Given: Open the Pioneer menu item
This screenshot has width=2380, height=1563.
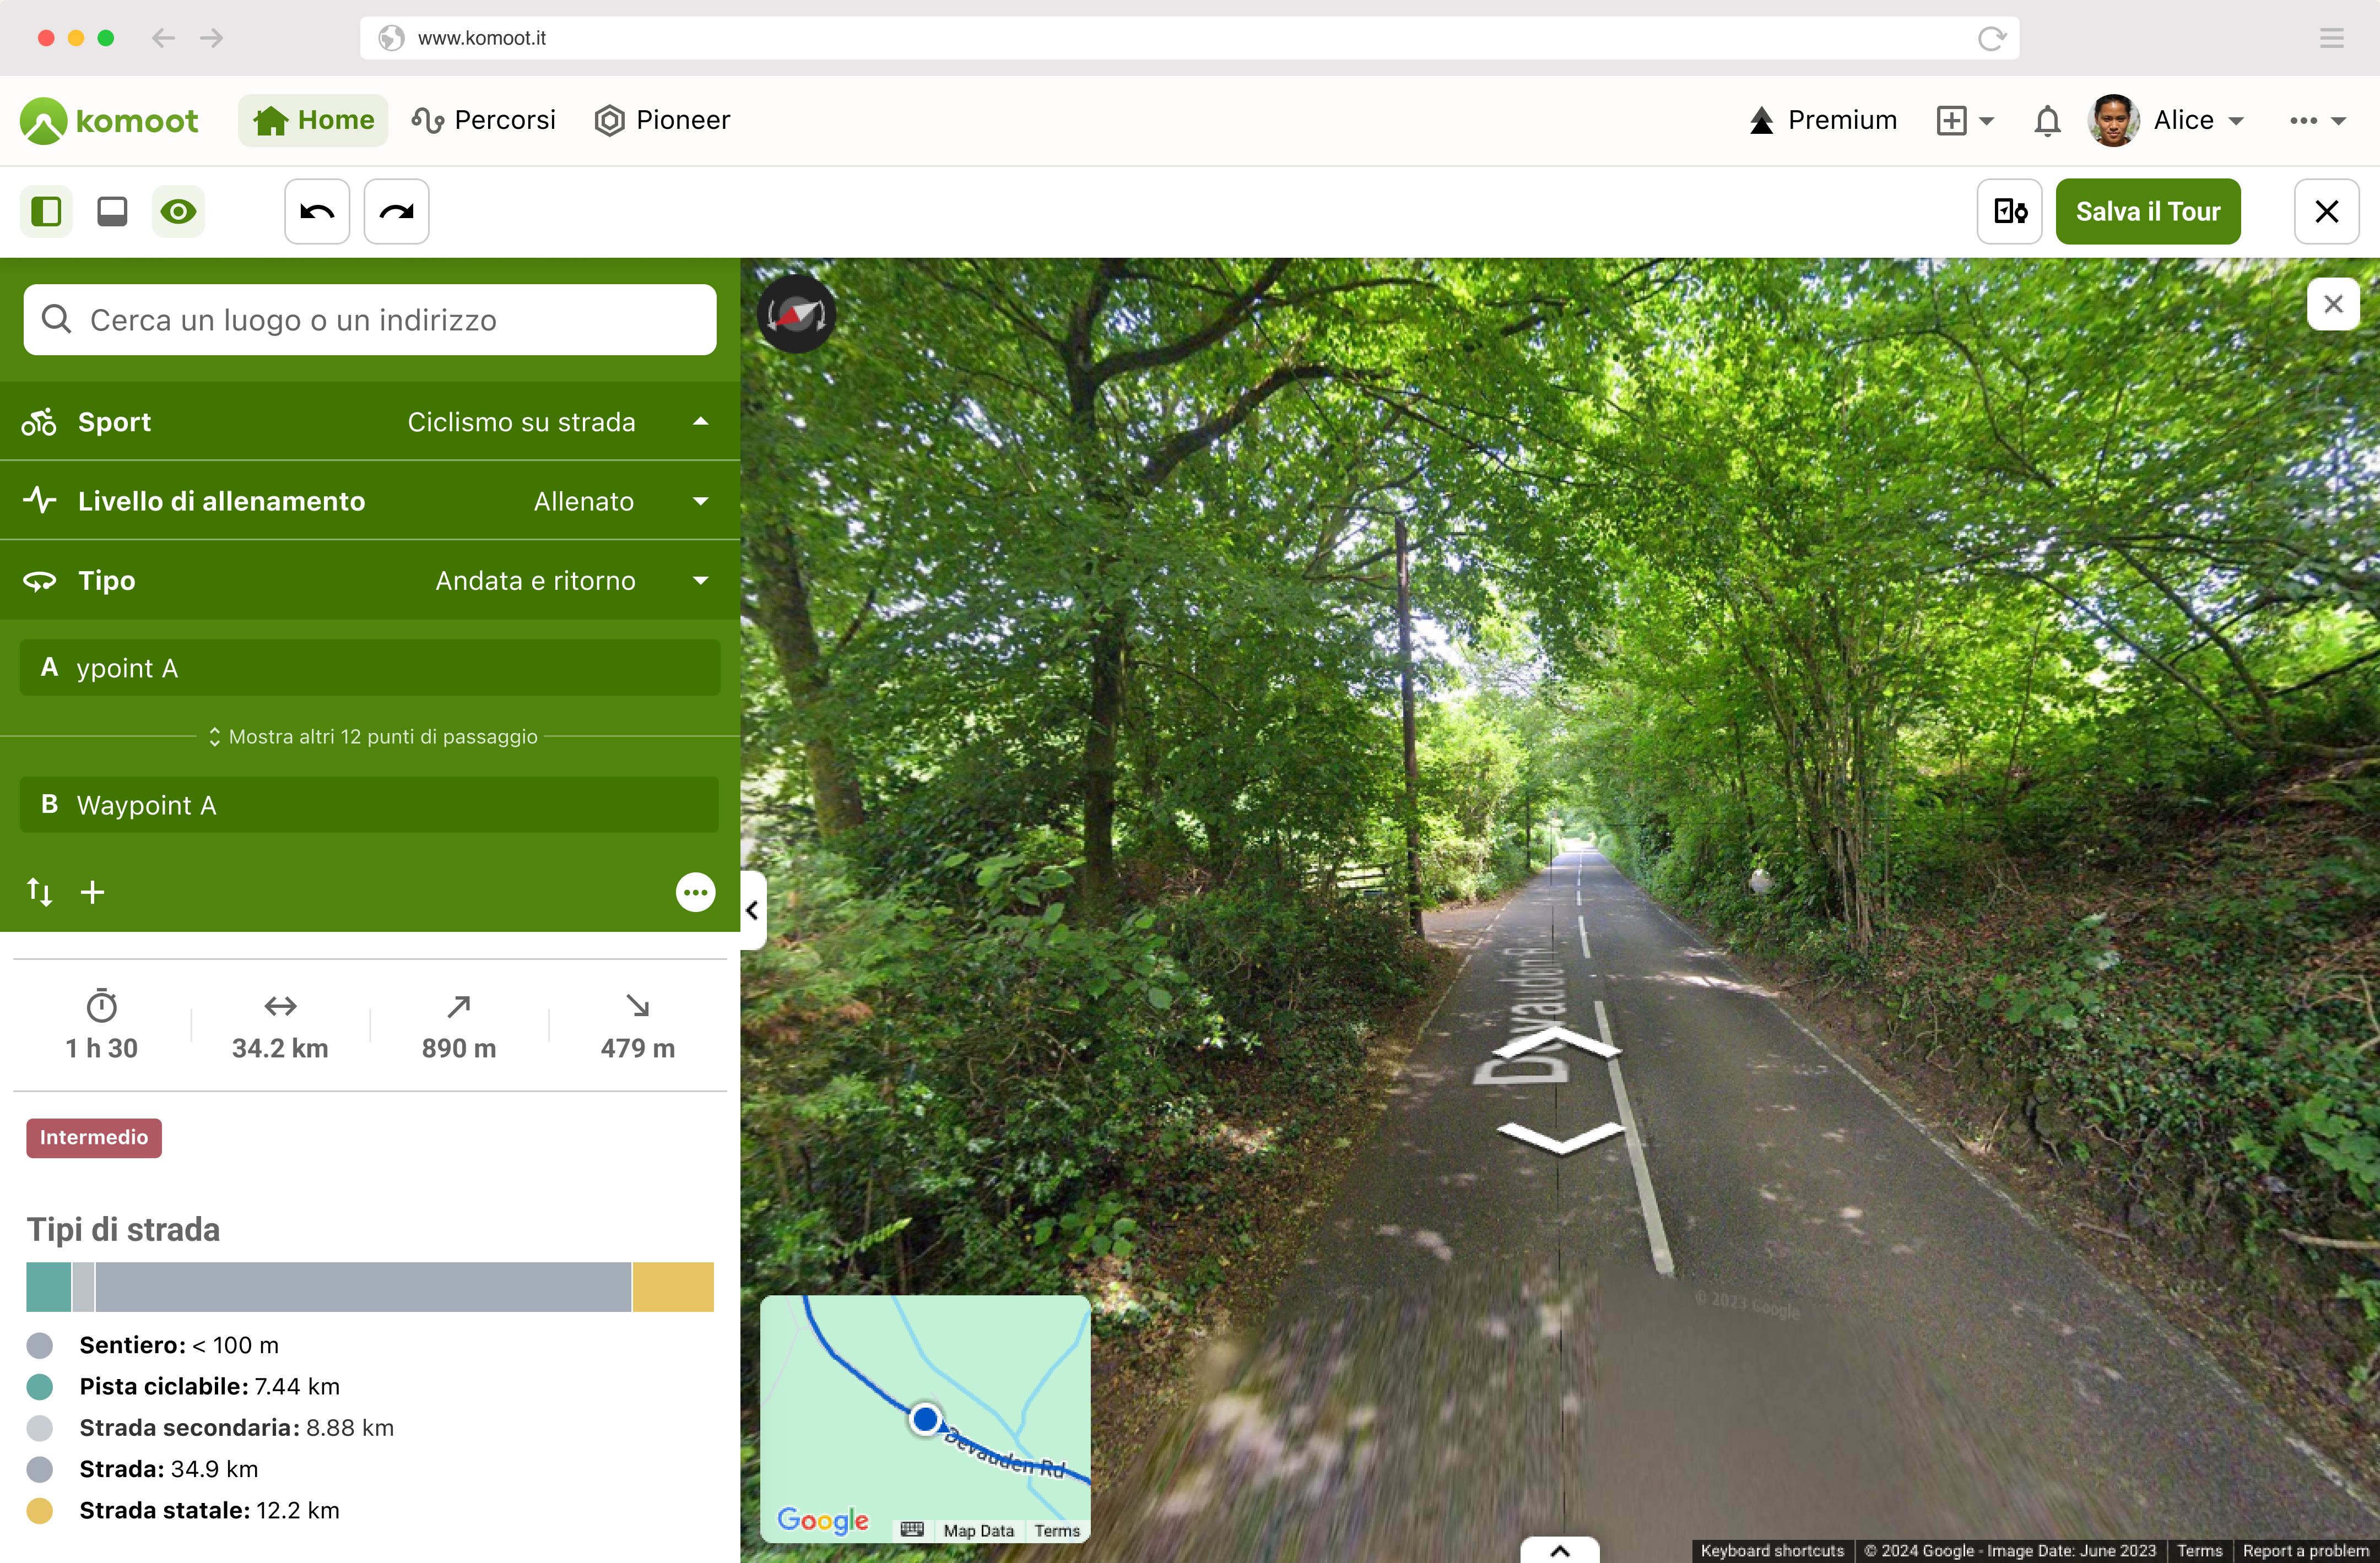Looking at the screenshot, I should [x=663, y=121].
